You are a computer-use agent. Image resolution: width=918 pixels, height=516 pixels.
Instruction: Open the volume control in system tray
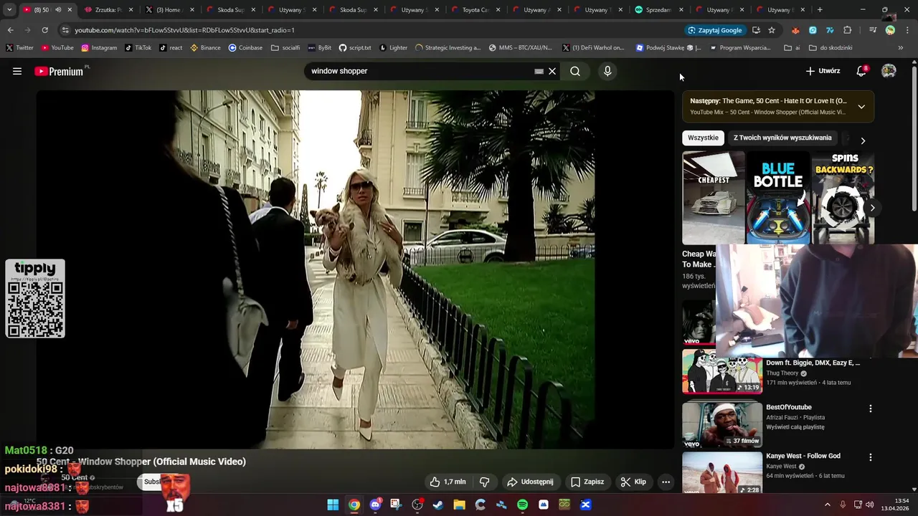(869, 505)
